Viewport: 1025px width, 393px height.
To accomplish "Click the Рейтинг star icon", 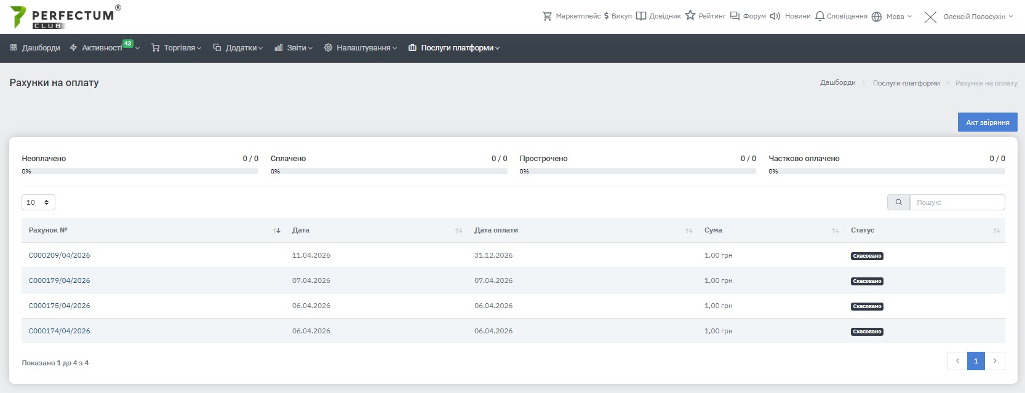I will tap(690, 15).
